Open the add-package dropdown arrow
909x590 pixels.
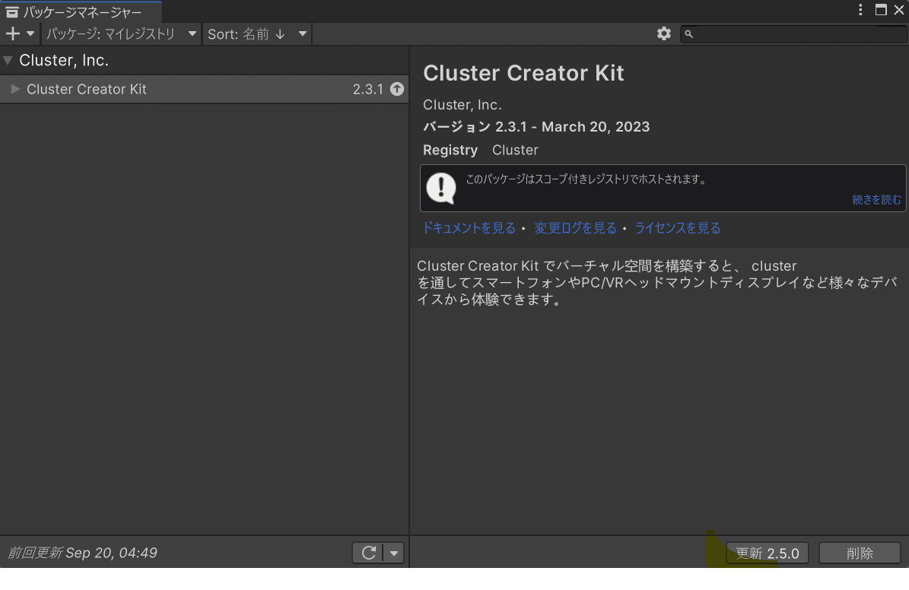click(30, 33)
